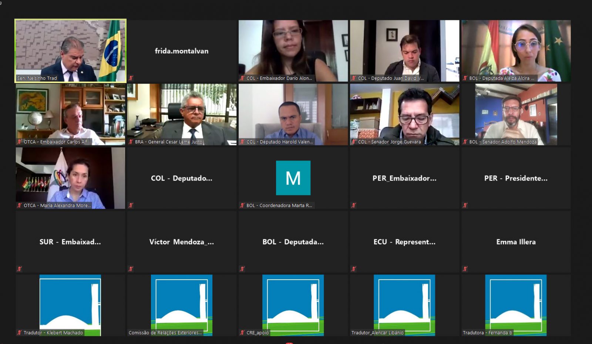Select OTCA - Embaixador Carlos Alf... video tile
This screenshot has width=592, height=344.
70,114
